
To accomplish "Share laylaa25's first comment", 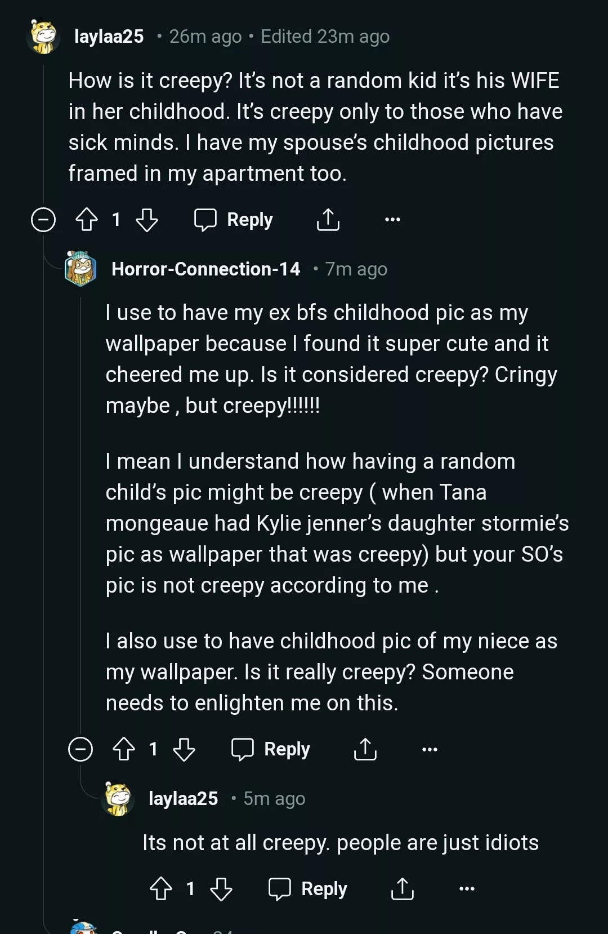I will click(328, 220).
